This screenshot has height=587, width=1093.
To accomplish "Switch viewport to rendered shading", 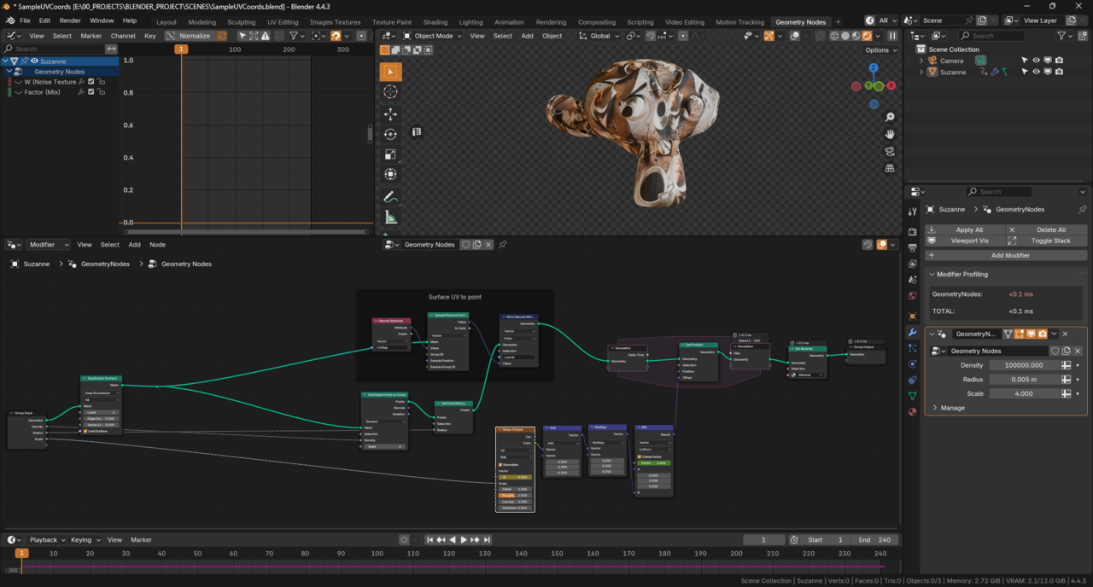I will click(x=868, y=36).
